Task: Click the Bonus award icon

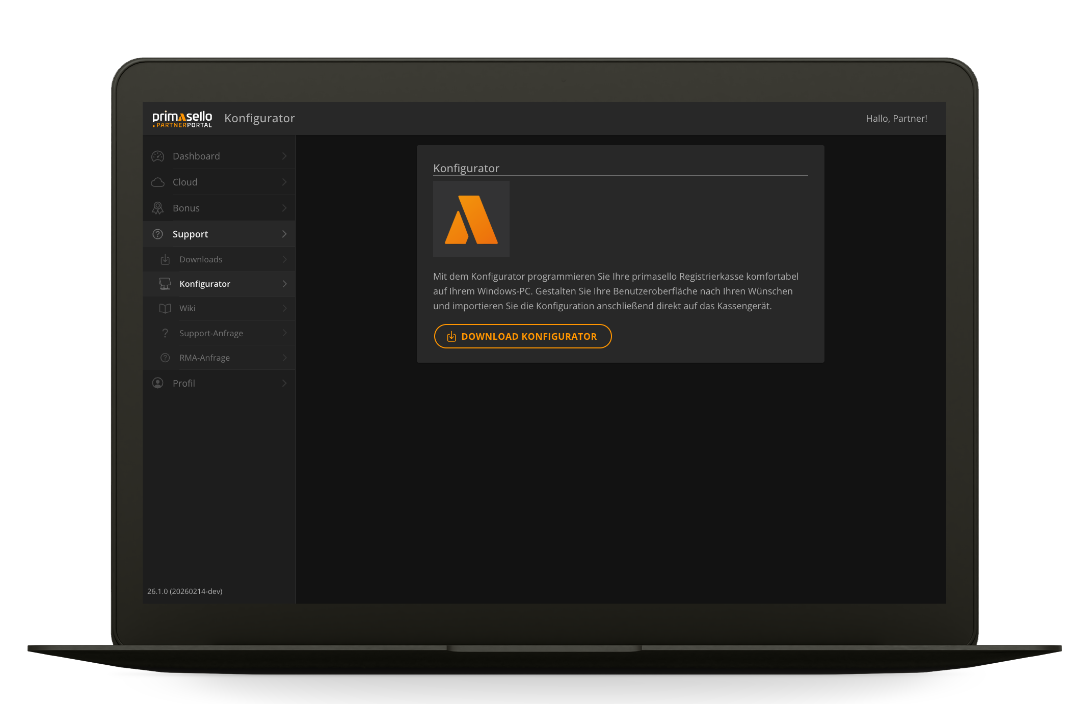Action: point(157,208)
